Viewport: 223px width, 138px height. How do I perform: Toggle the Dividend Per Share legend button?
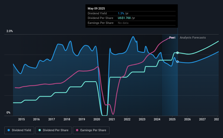pyautogui.click(x=54, y=130)
